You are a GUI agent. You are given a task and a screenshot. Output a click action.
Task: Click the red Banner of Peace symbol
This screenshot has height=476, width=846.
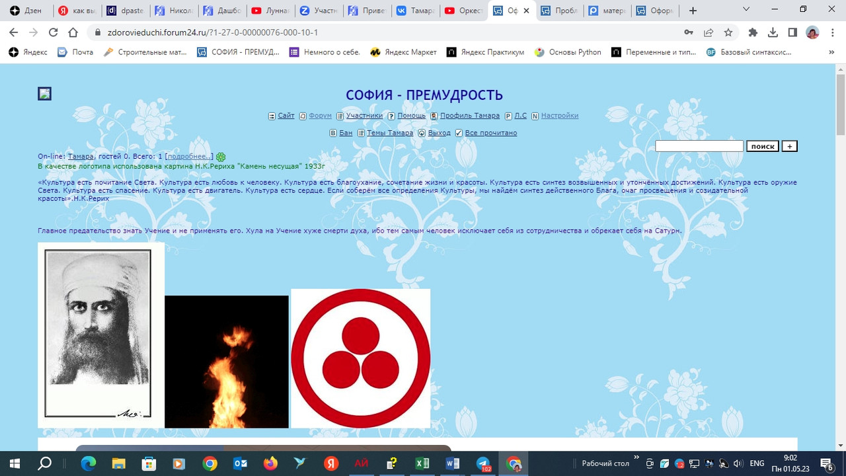click(x=361, y=358)
